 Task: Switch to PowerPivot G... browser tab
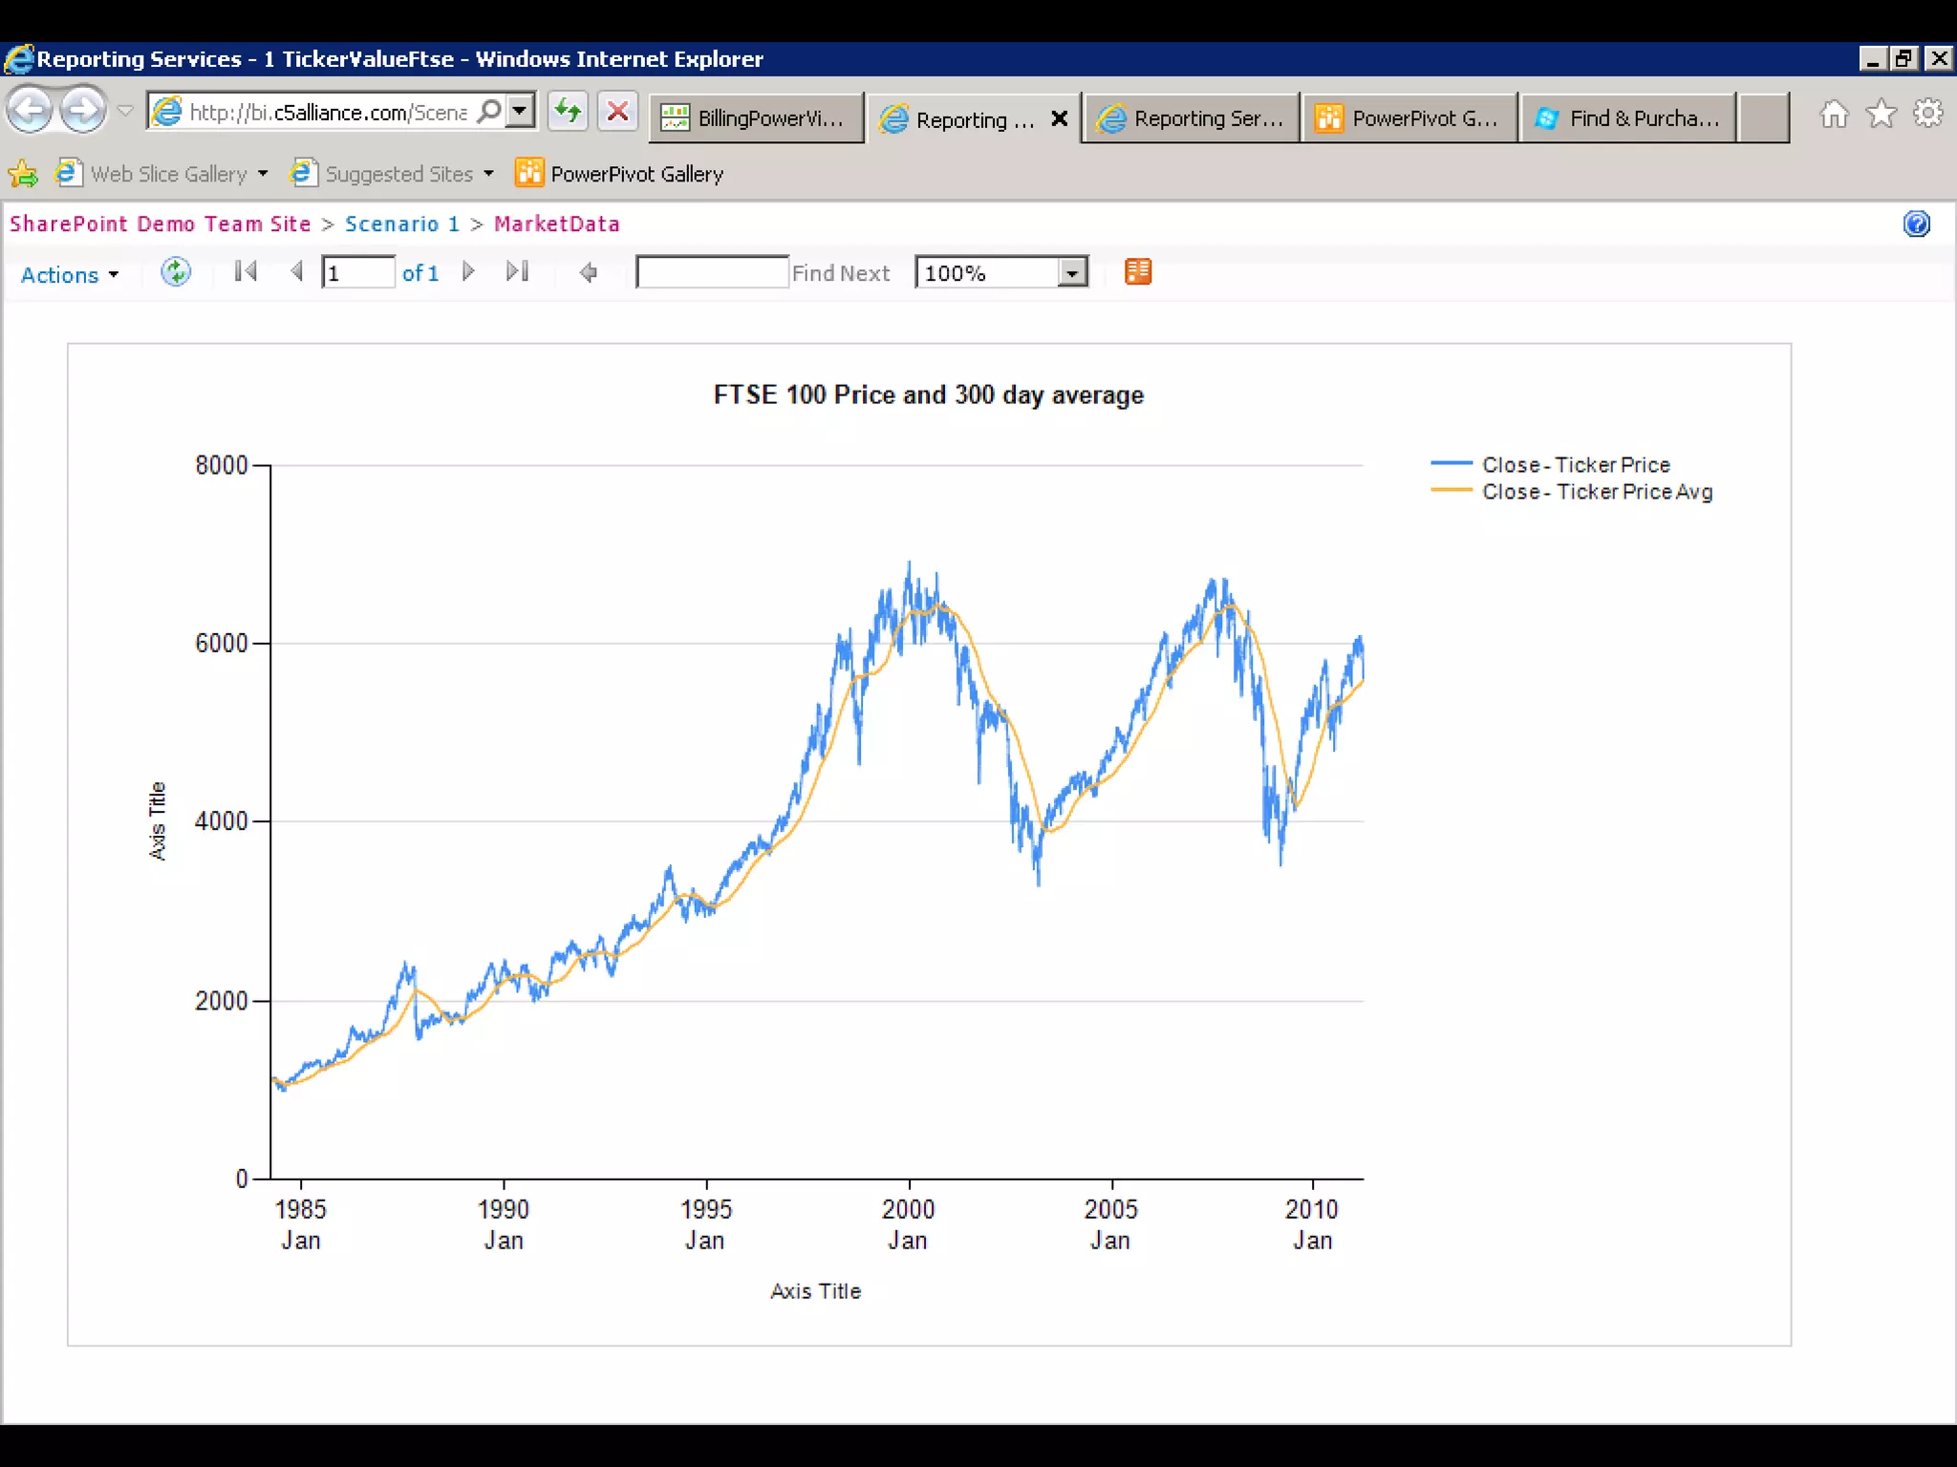(1409, 118)
